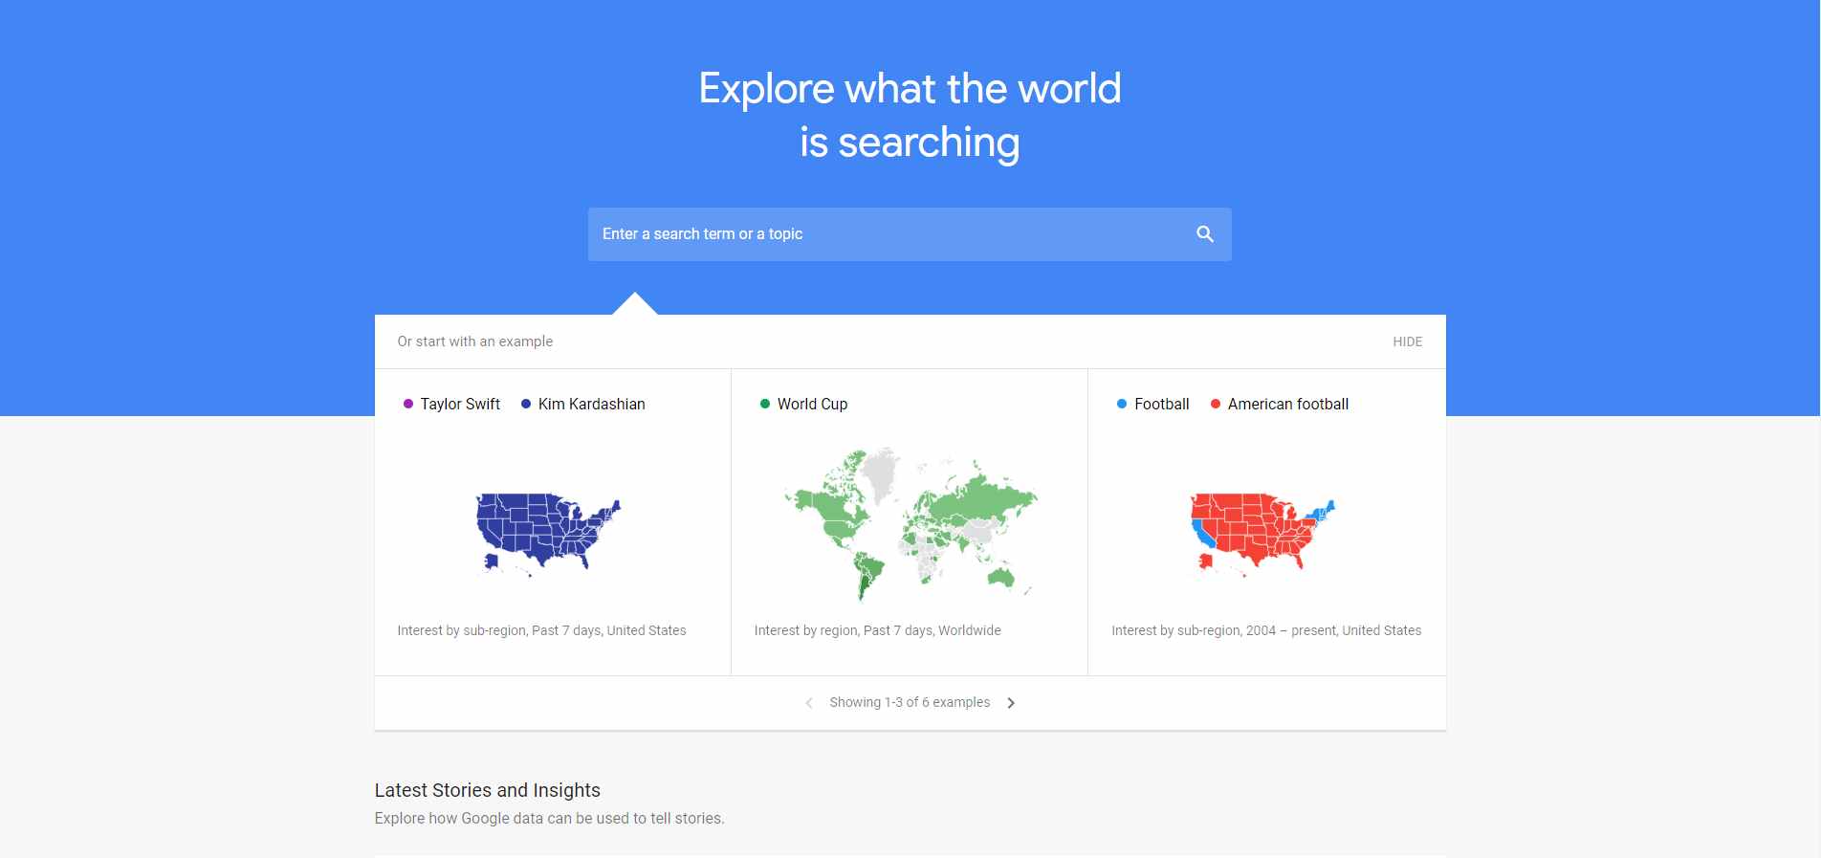The height and width of the screenshot is (858, 1821).
Task: Go to previous examples with left chevron
Action: pyautogui.click(x=809, y=703)
